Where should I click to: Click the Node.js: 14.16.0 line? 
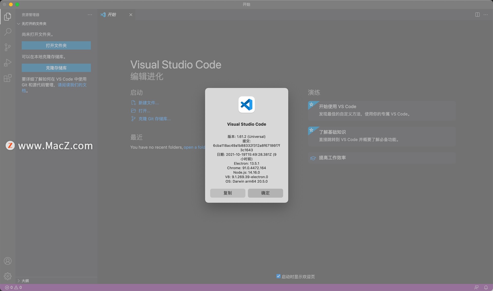[x=246, y=172]
